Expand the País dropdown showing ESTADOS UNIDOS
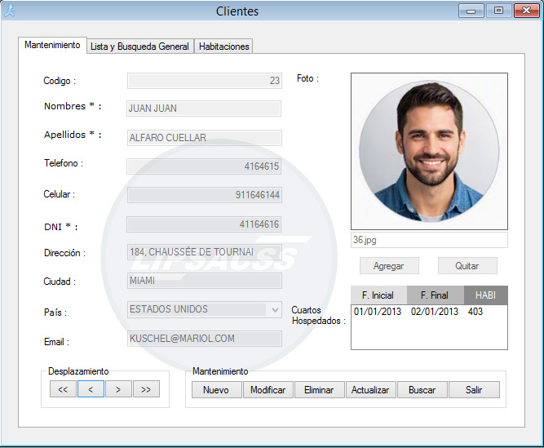The width and height of the screenshot is (544, 448). click(x=275, y=309)
